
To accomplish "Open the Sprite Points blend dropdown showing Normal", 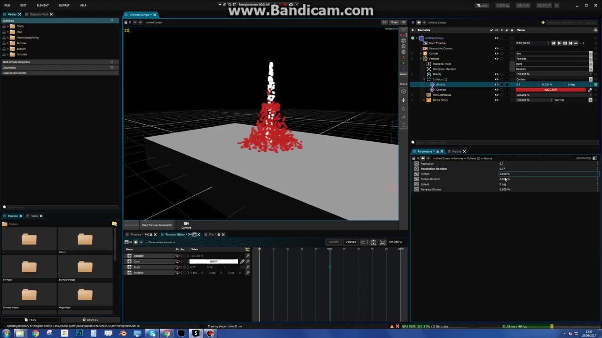I will coord(573,100).
